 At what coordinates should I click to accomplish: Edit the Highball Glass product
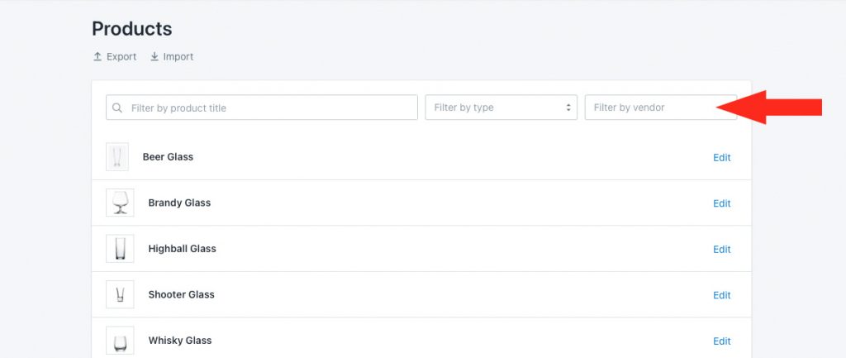coord(722,250)
